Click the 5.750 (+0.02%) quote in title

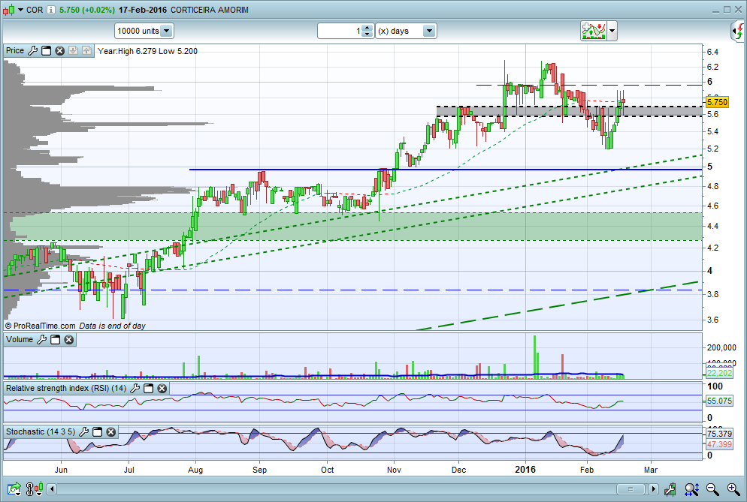[x=86, y=10]
